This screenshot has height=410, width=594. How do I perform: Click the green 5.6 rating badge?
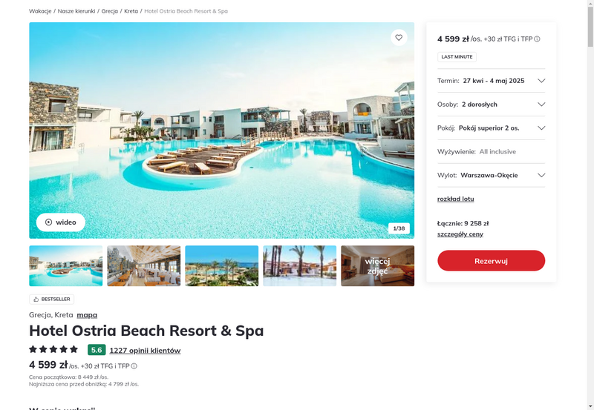[x=97, y=350]
